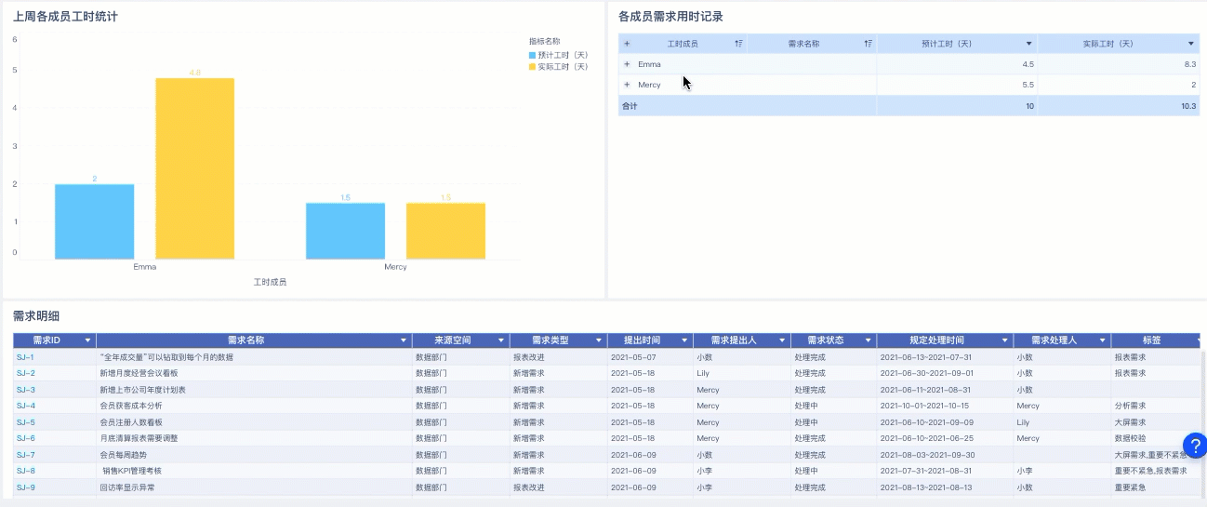Open the 实际工时(天) column dropdown arrow

pyautogui.click(x=1190, y=44)
